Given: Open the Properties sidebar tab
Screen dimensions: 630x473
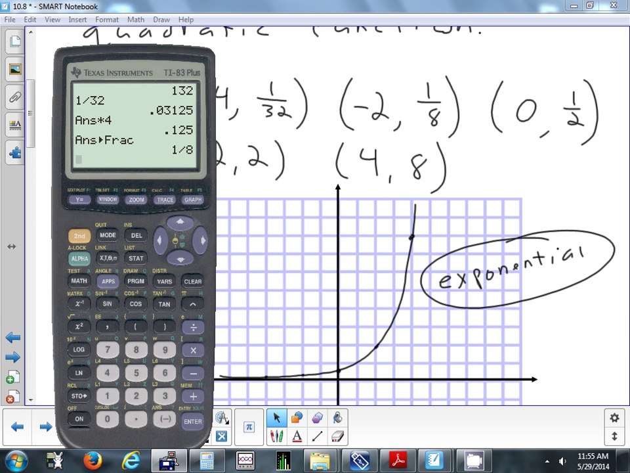Looking at the screenshot, I should point(15,125).
